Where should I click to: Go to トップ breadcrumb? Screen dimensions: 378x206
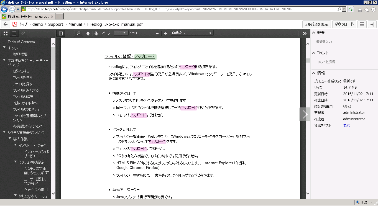tap(23, 24)
